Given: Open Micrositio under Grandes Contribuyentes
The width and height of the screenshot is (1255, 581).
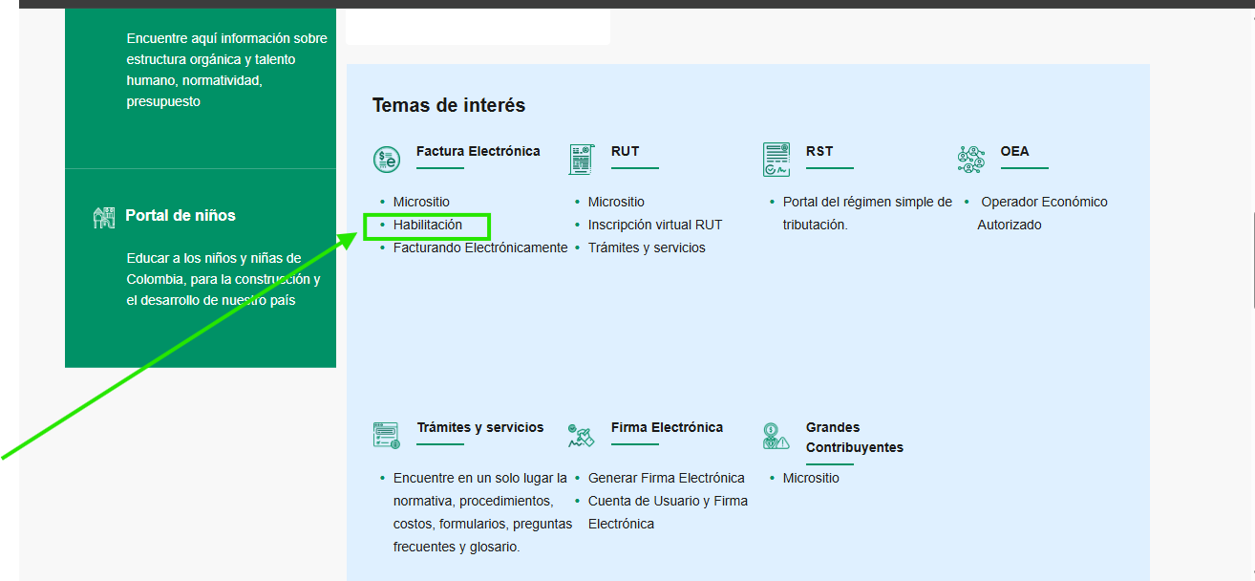Looking at the screenshot, I should coord(811,478).
